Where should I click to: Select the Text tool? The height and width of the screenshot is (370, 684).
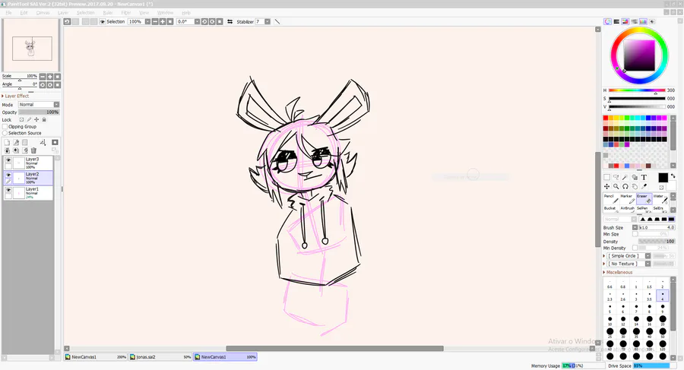click(x=644, y=177)
